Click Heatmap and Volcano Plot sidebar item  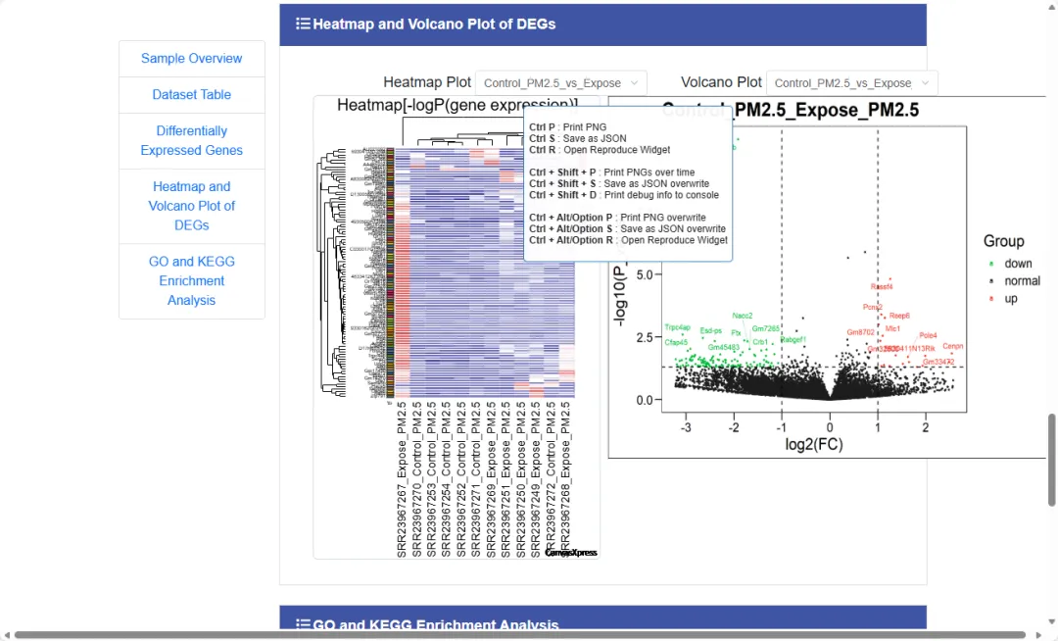coord(192,206)
